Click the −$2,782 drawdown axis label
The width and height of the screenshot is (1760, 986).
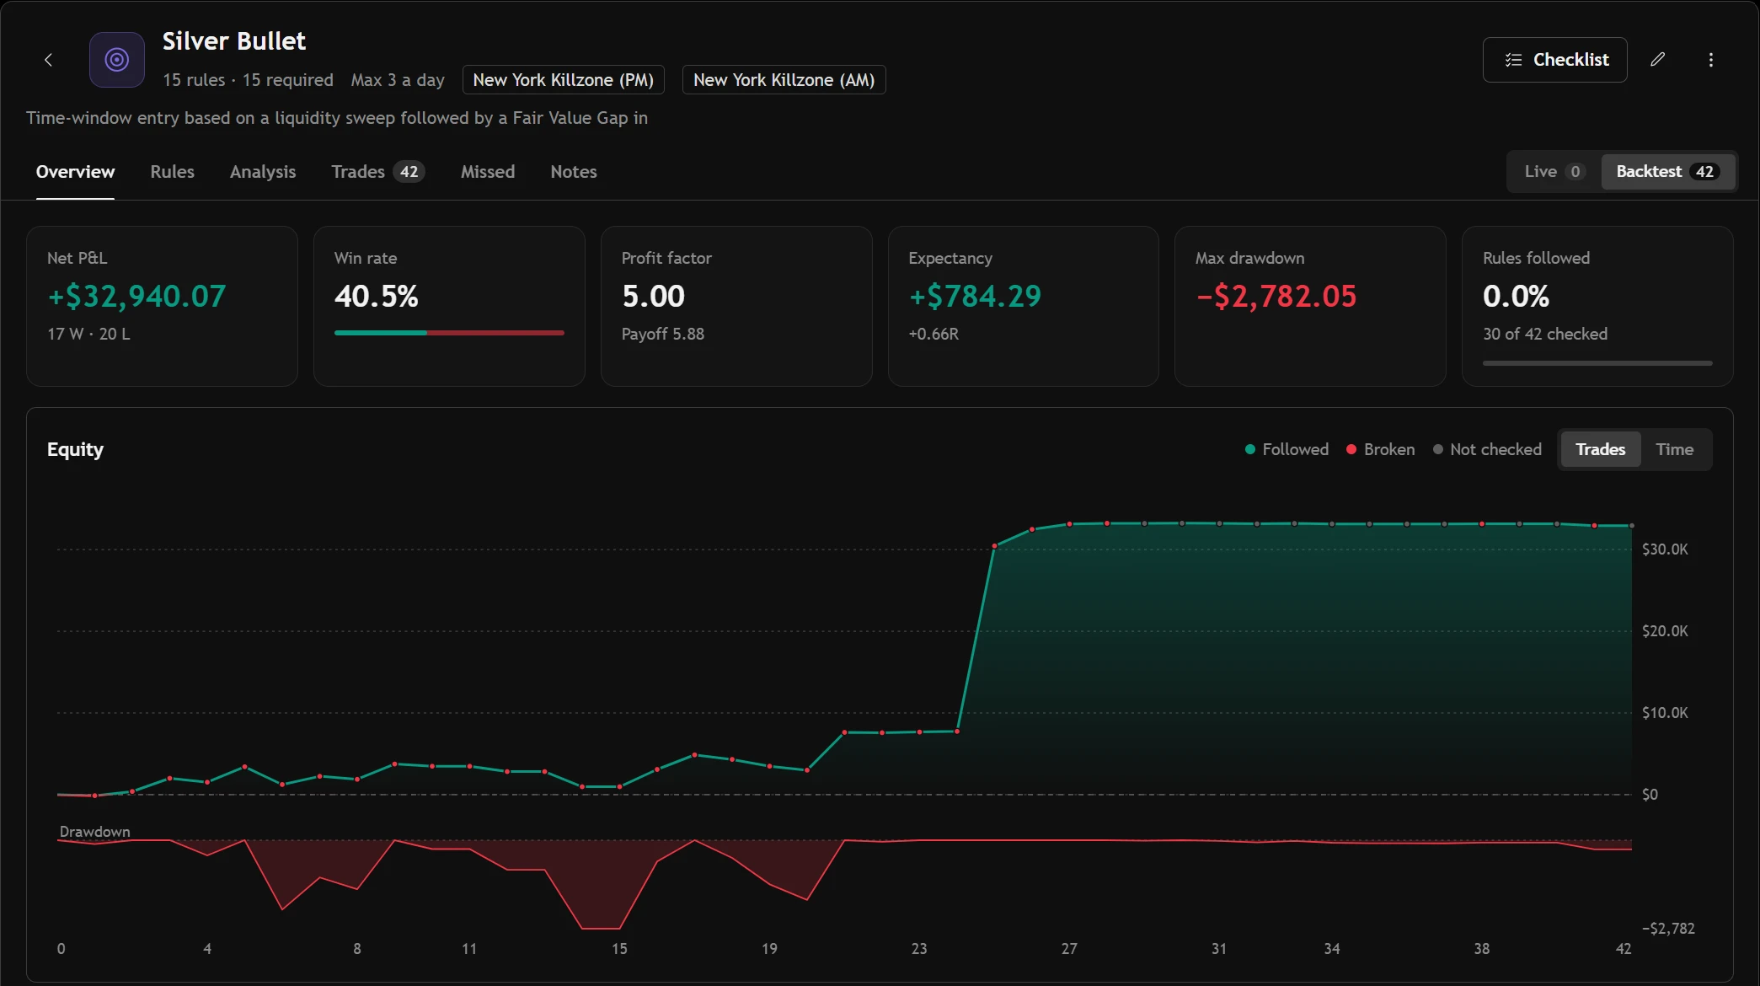[1668, 929]
